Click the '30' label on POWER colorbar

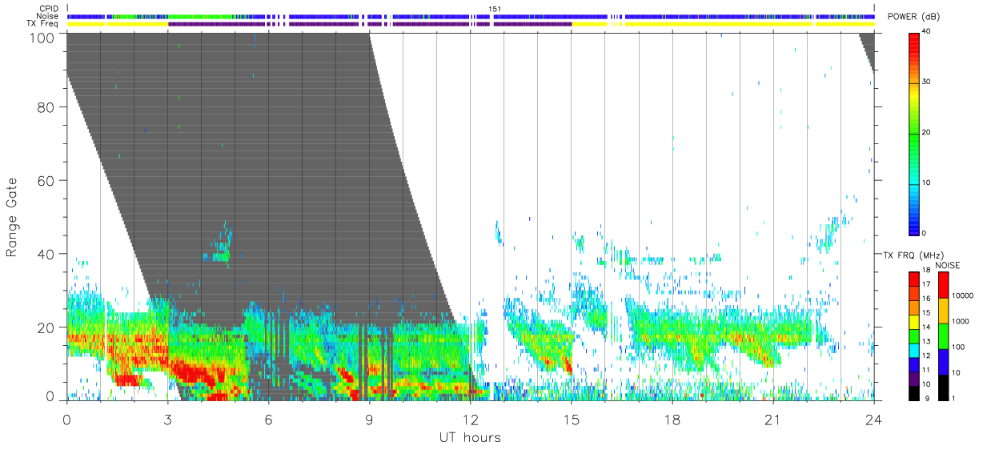point(927,82)
